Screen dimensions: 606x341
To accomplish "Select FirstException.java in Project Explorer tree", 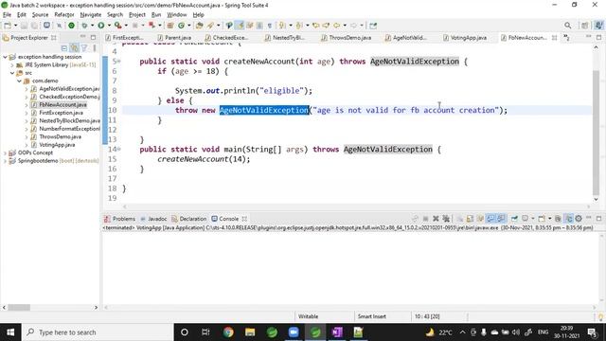I will tap(61, 113).
